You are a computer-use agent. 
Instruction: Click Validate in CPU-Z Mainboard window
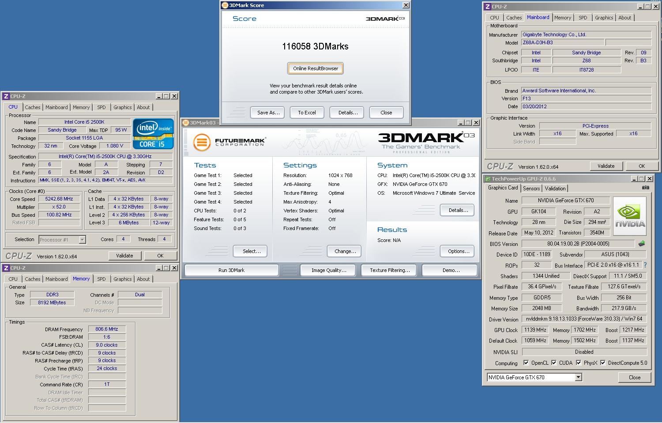click(606, 166)
